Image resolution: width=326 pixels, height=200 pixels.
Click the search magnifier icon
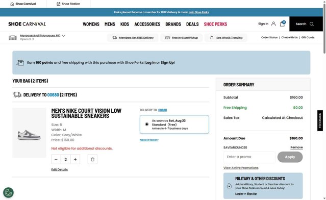click(x=312, y=24)
